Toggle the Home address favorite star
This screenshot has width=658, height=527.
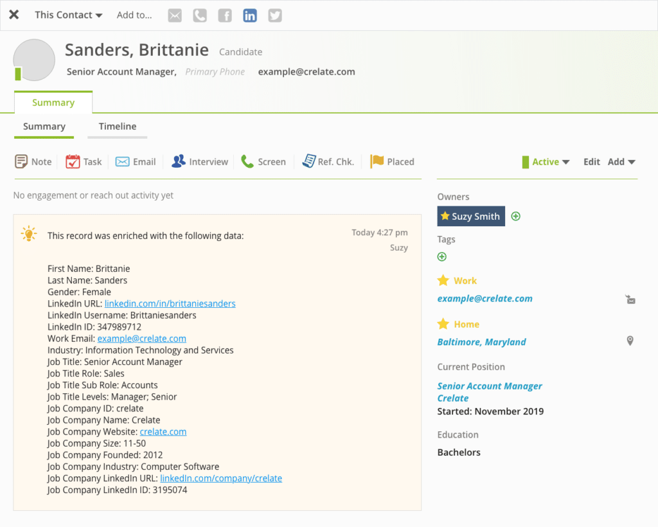coord(443,324)
